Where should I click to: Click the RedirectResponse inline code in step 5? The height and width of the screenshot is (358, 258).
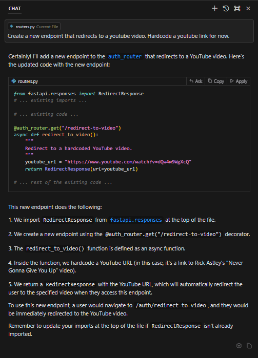click(x=70, y=284)
